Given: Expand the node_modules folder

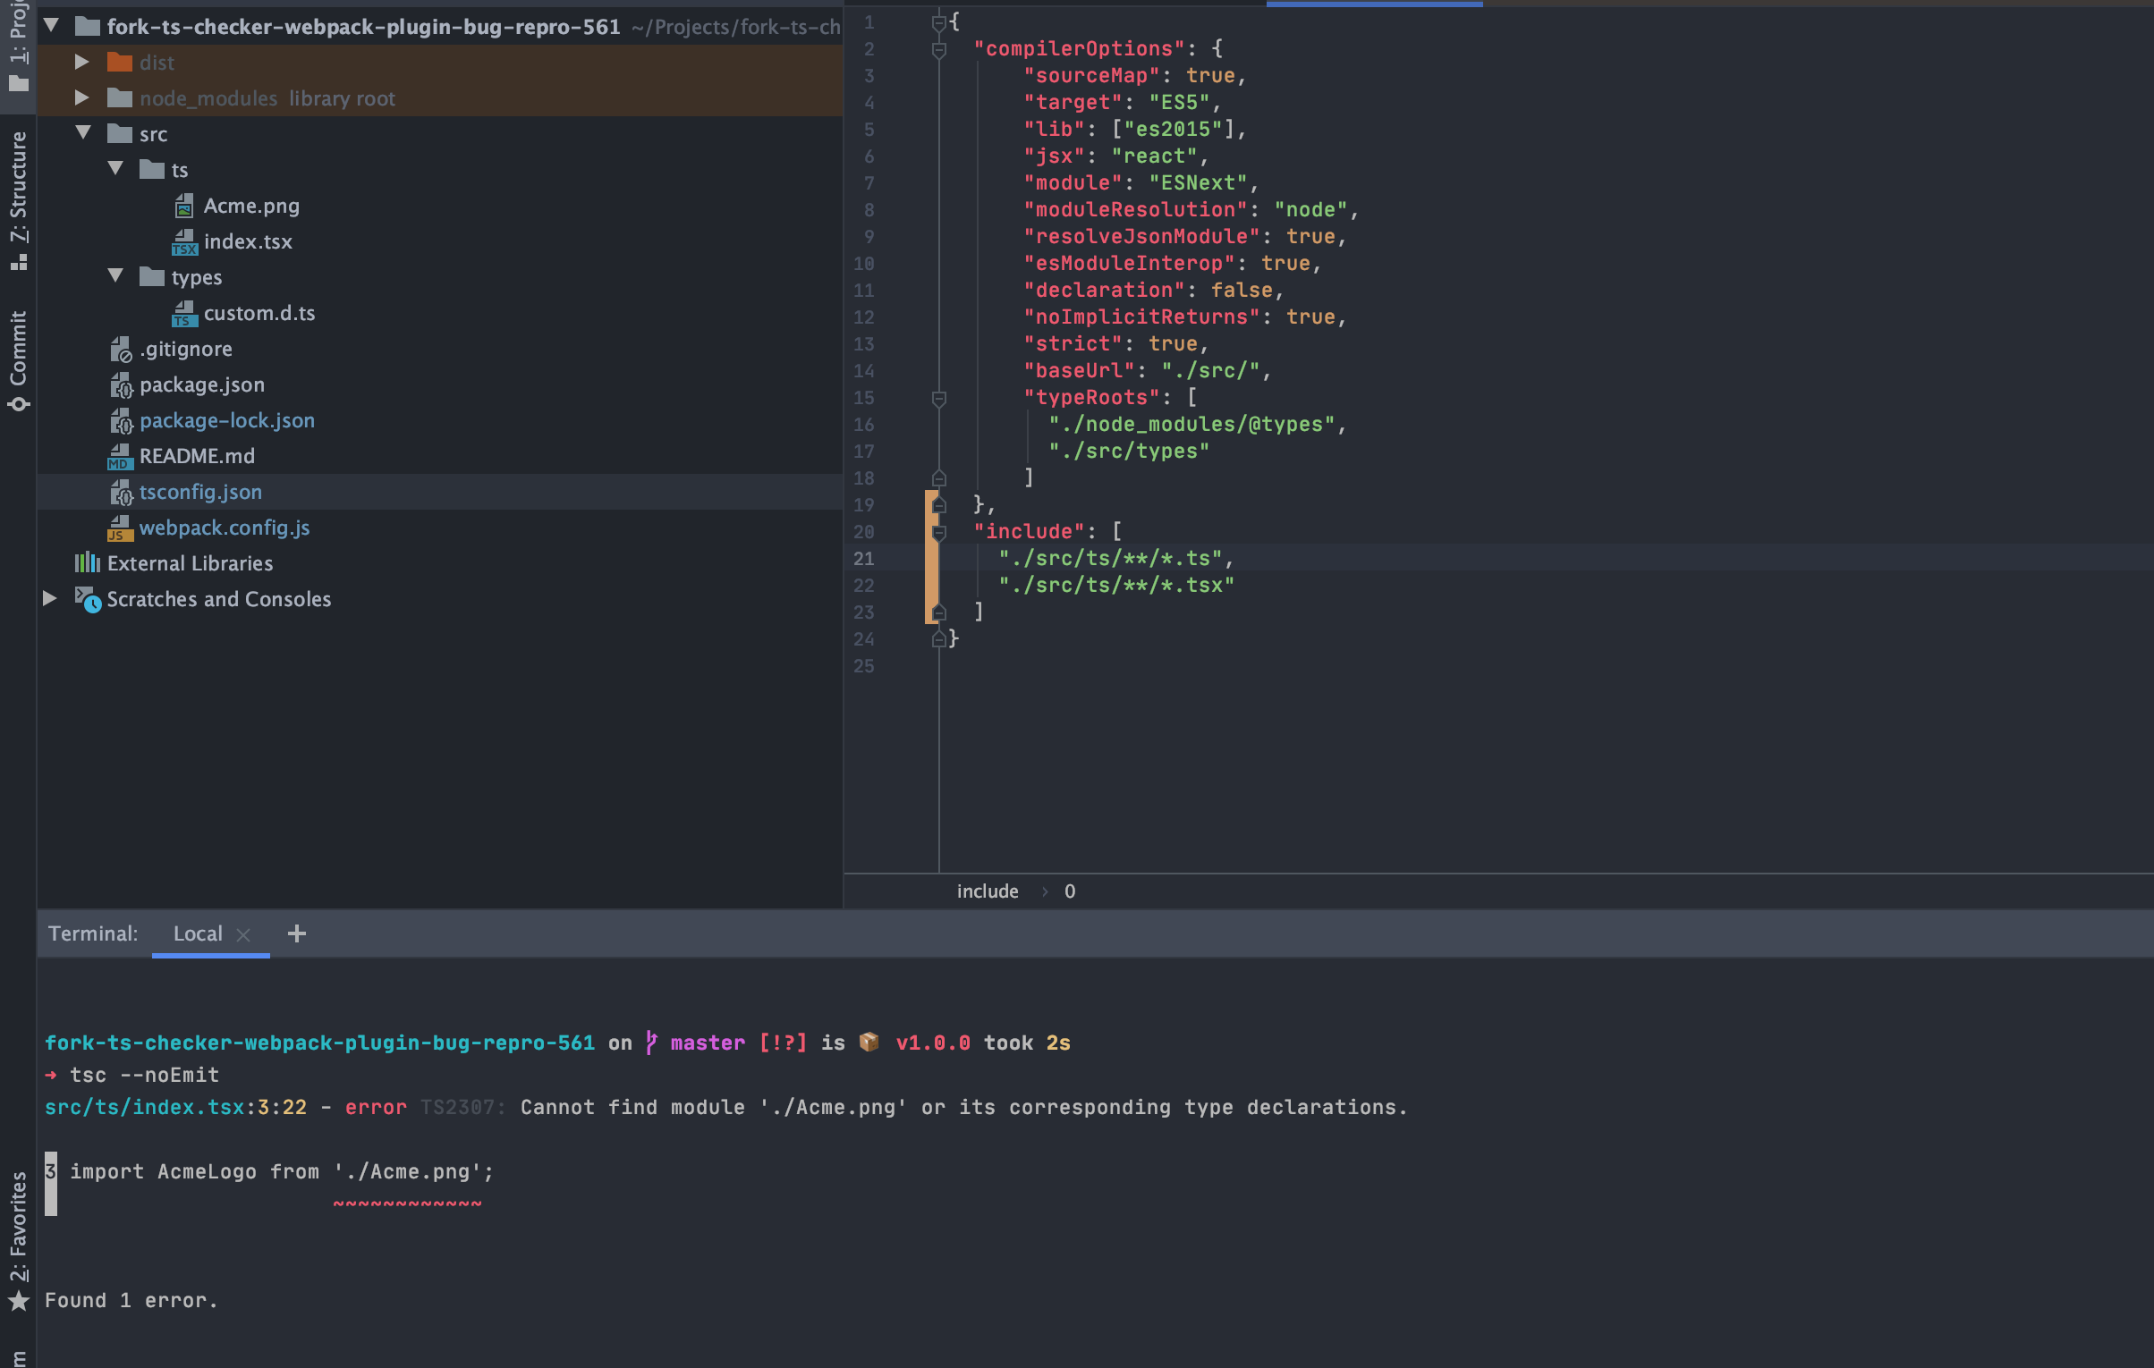Looking at the screenshot, I should [81, 97].
